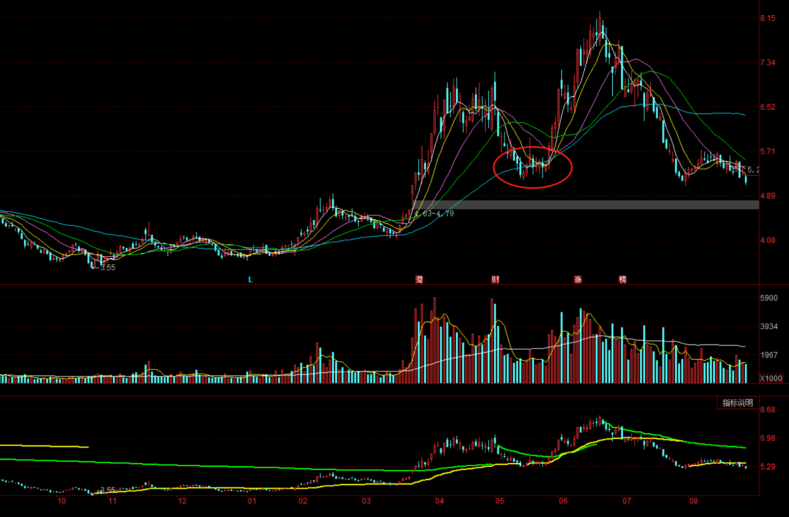Click month 11 on the date axis
The width and height of the screenshot is (789, 517).
(x=112, y=501)
